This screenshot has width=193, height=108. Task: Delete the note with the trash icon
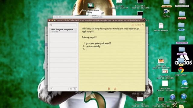pyautogui.click(x=109, y=88)
